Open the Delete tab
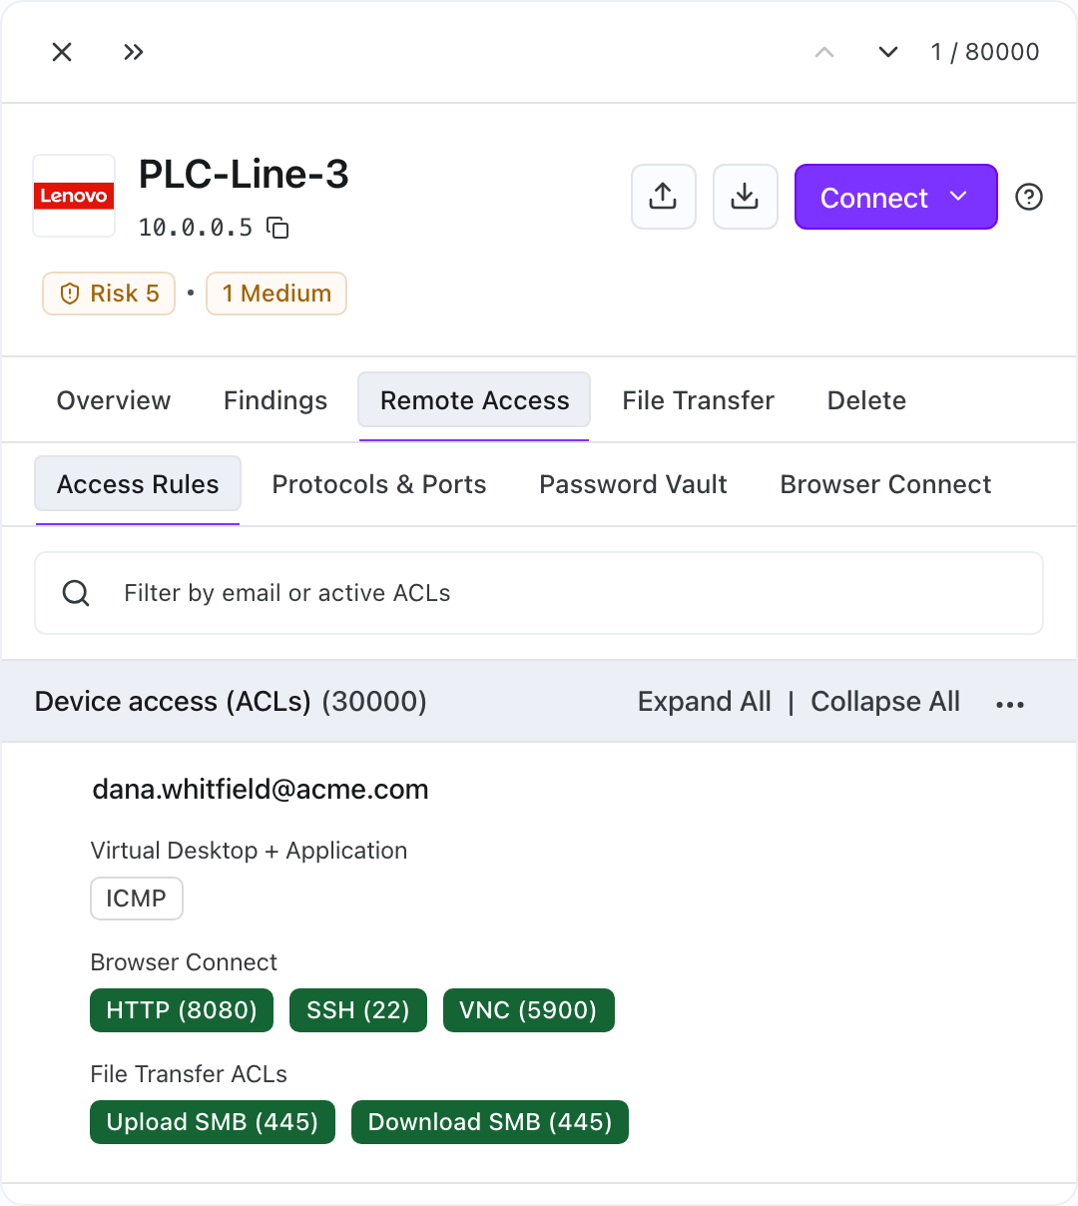The height and width of the screenshot is (1206, 1078). coord(866,400)
